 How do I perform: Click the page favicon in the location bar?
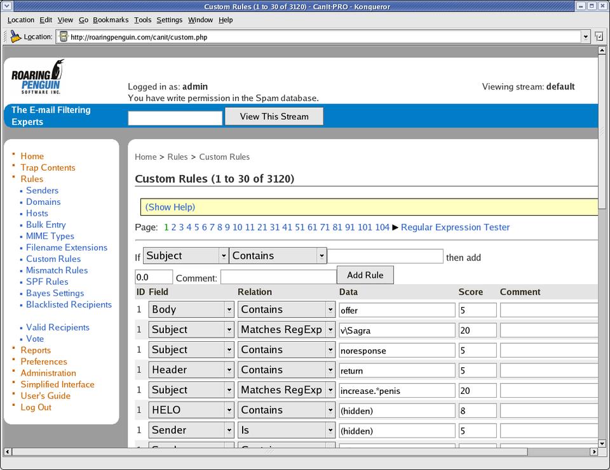(64, 37)
